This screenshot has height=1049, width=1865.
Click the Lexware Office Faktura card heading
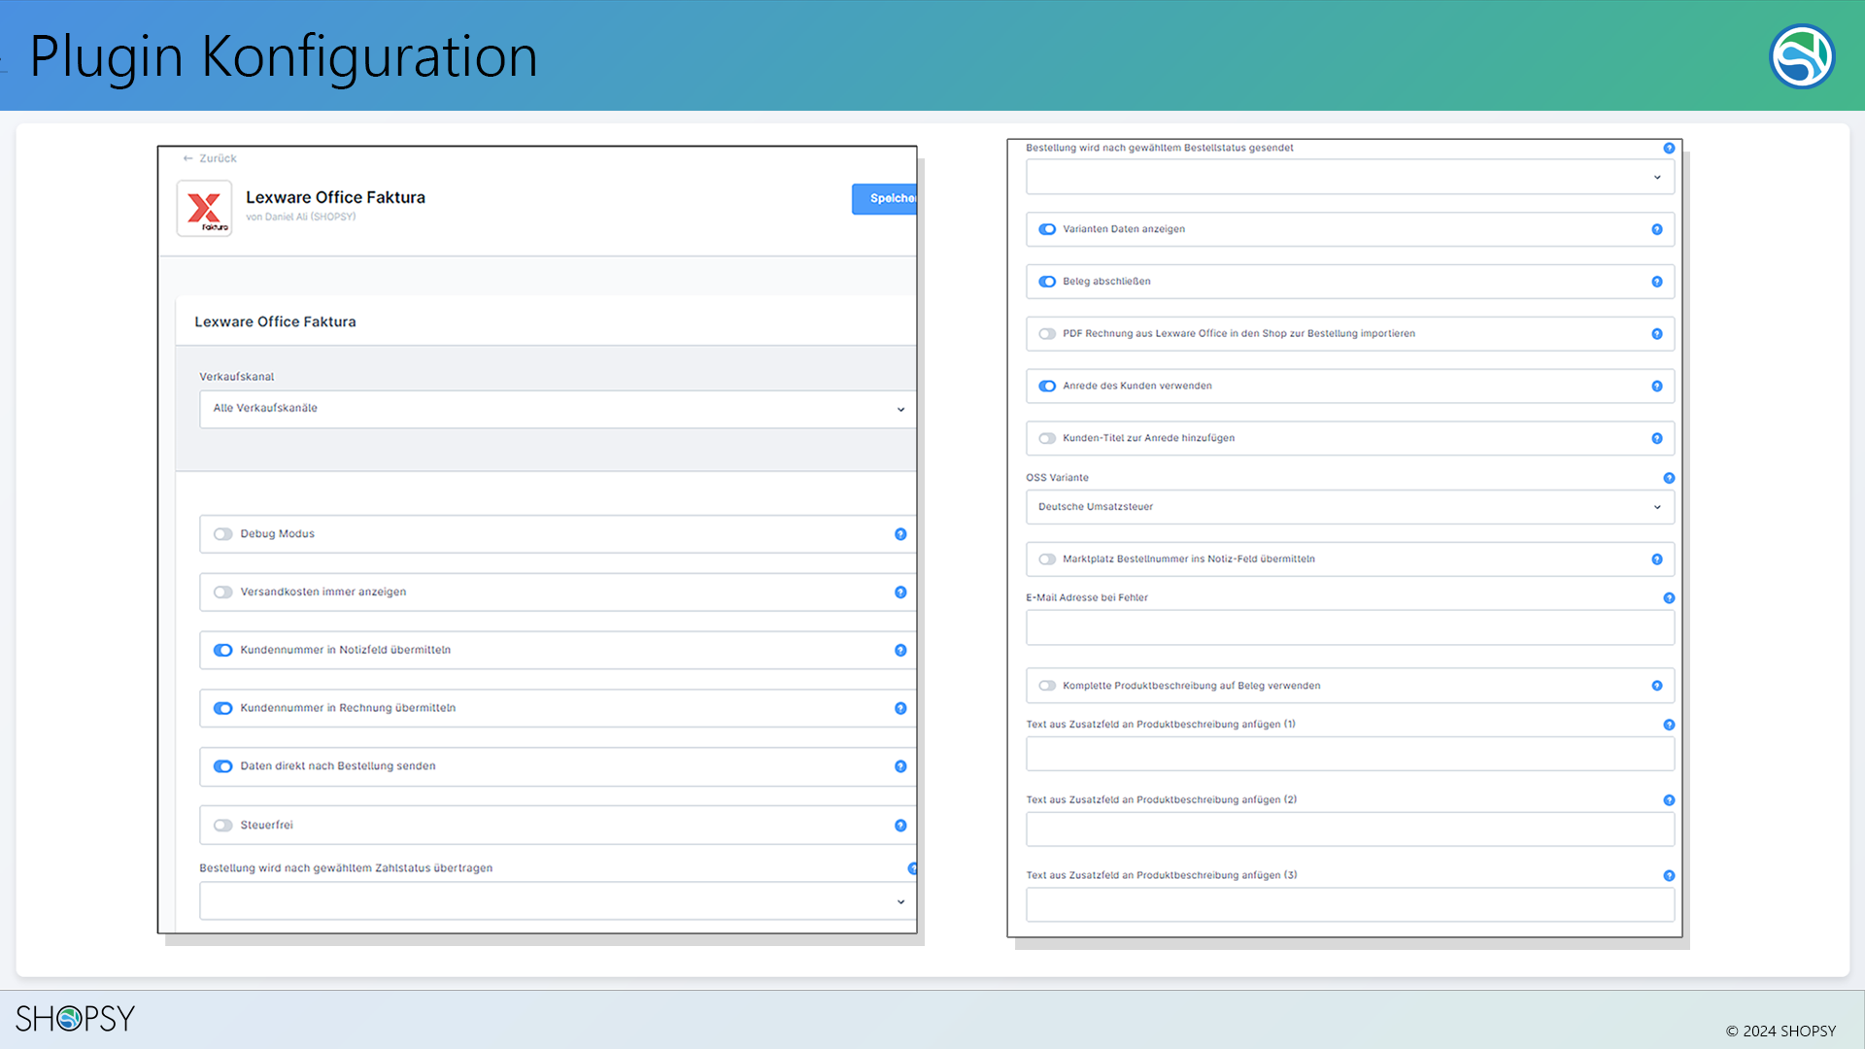point(275,321)
